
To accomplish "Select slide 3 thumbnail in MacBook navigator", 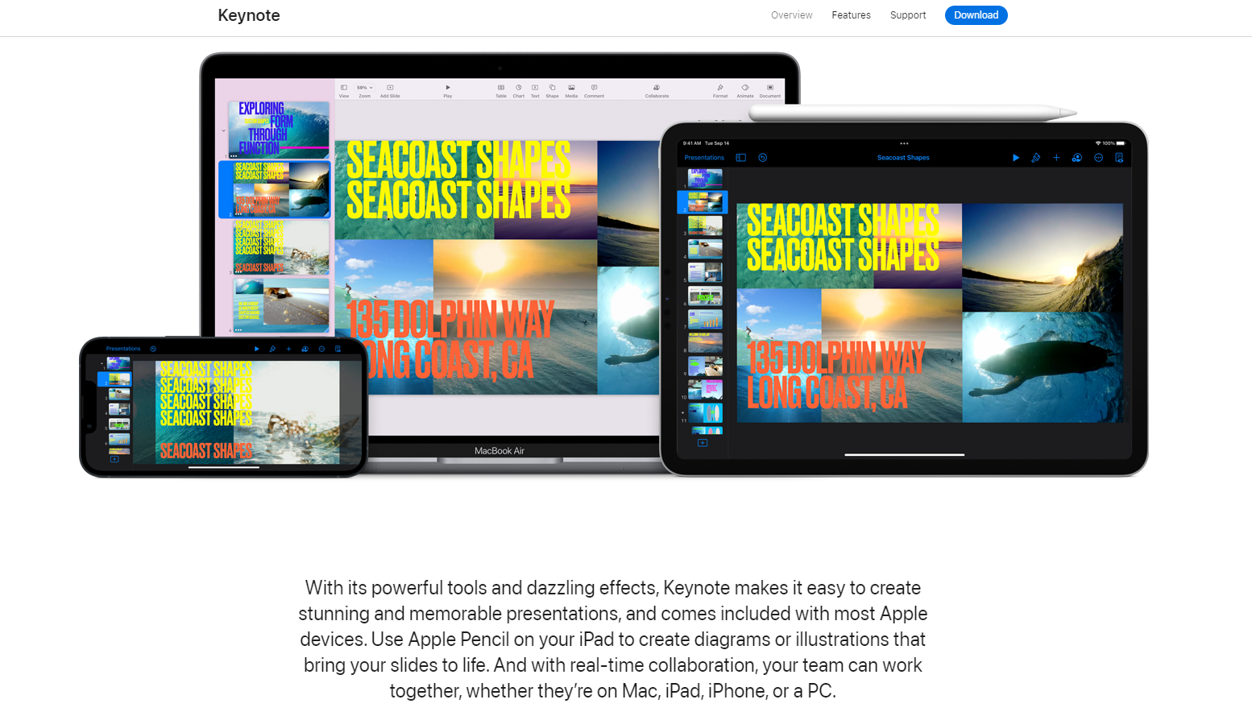I will click(x=282, y=247).
